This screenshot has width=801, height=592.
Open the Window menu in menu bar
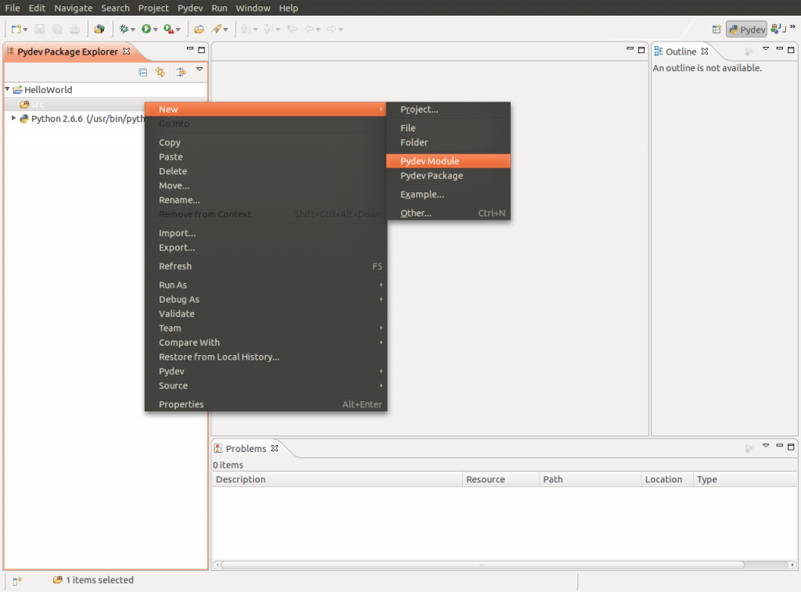(x=253, y=8)
